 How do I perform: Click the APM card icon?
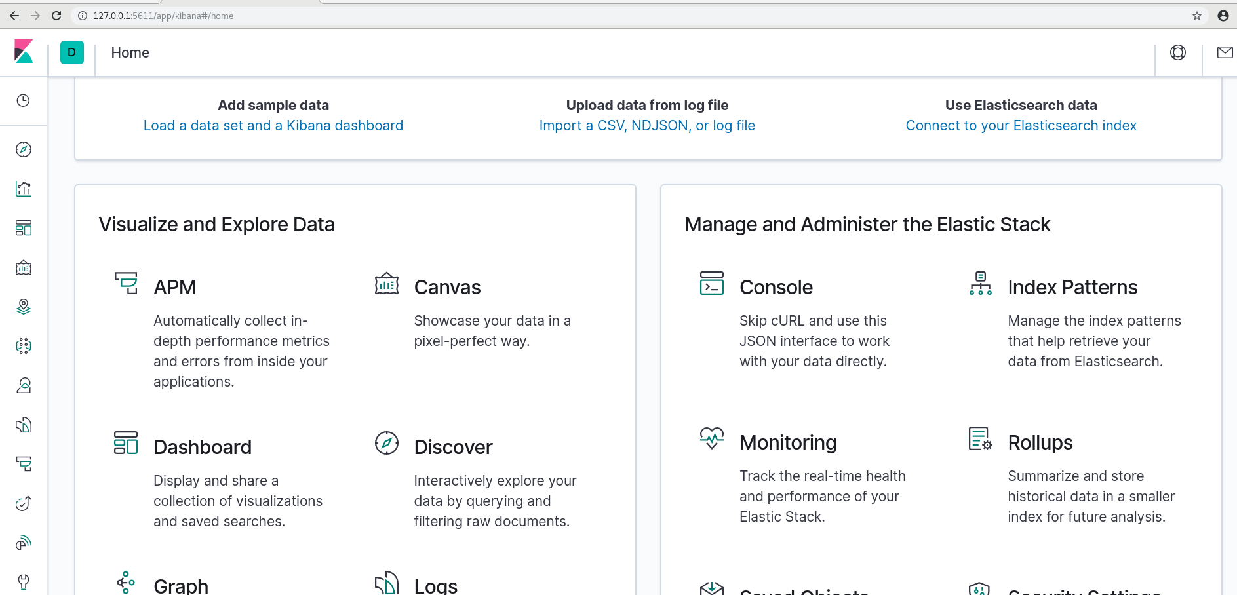point(126,283)
